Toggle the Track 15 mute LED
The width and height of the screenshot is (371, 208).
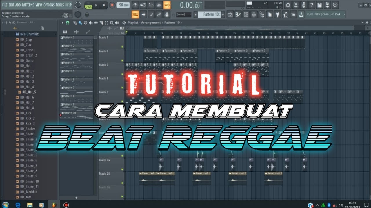(122, 183)
